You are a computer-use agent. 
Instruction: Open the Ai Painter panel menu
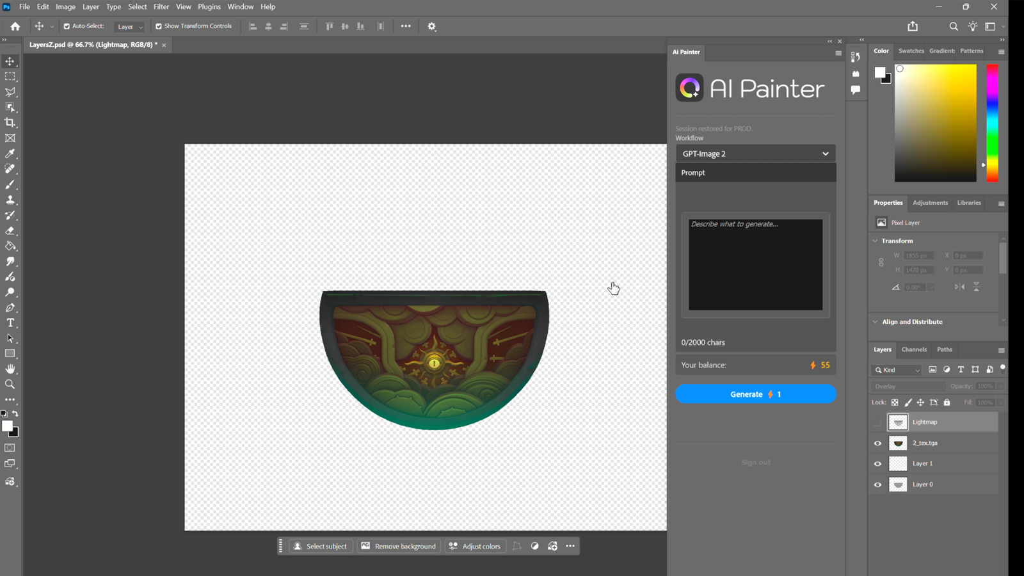coord(838,53)
